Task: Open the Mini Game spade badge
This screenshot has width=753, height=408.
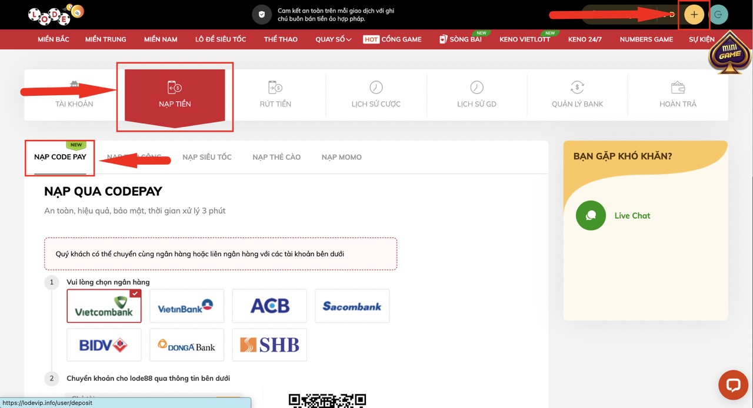Action: click(730, 53)
